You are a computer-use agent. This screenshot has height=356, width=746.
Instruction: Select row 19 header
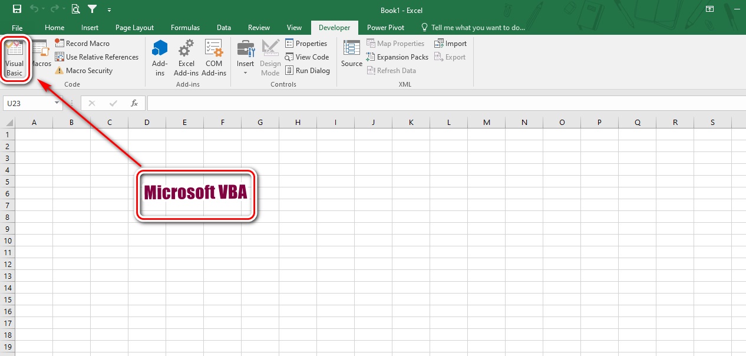pos(8,347)
